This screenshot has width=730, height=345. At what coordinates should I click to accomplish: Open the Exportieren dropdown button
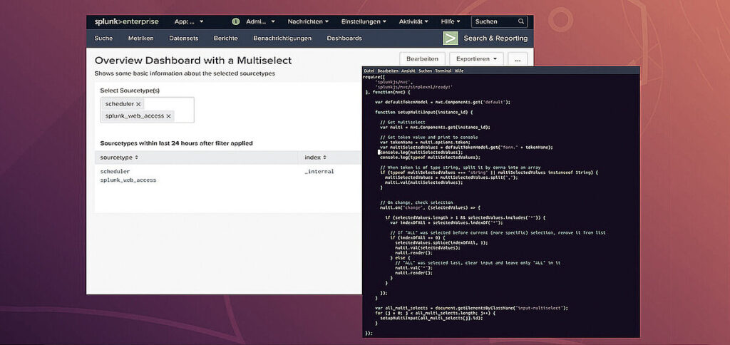pyautogui.click(x=476, y=59)
